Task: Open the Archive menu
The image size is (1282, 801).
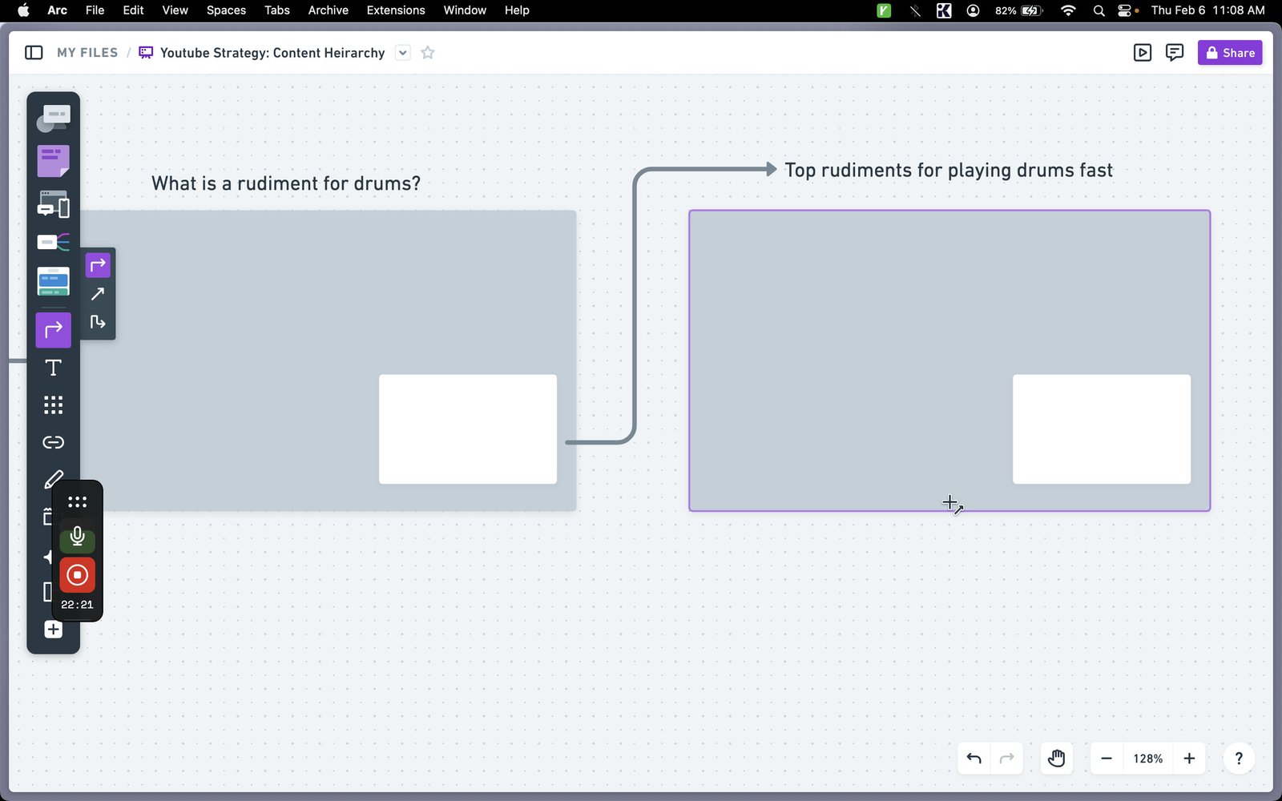Action: click(x=329, y=10)
